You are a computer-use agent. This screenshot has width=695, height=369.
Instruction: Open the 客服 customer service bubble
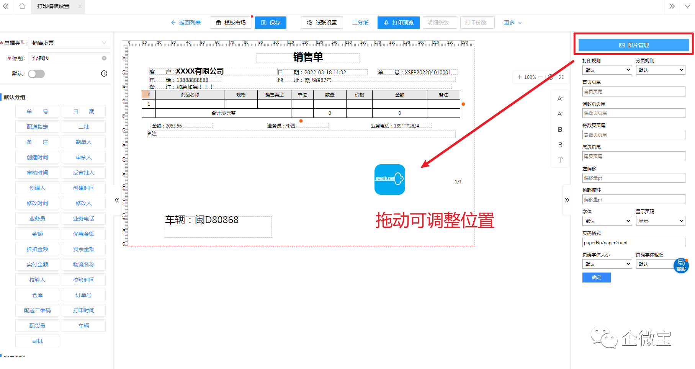[x=681, y=265]
